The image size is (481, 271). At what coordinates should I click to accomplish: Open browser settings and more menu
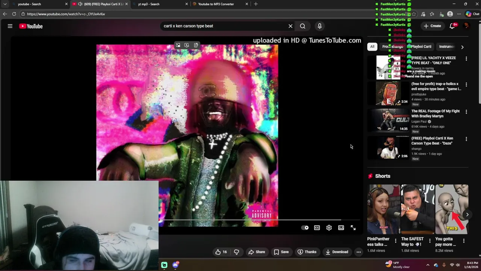tap(459, 14)
